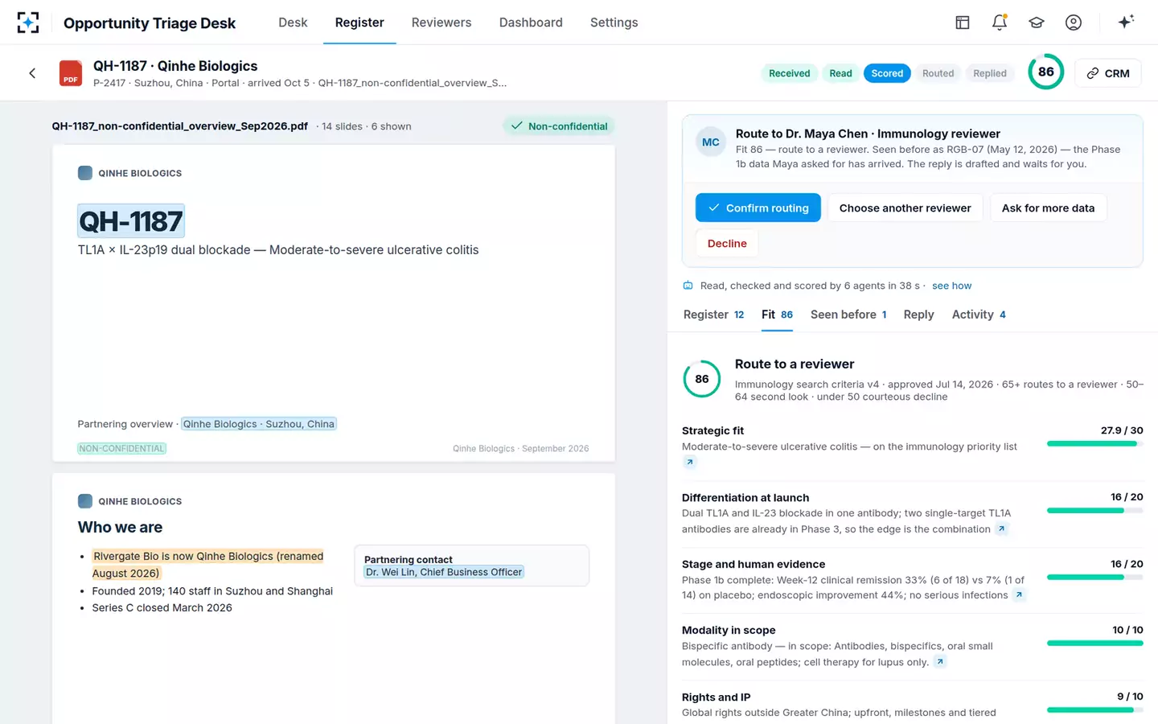Go back with the left chevron arrow

pyautogui.click(x=32, y=73)
